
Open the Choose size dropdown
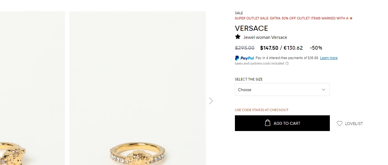point(282,90)
